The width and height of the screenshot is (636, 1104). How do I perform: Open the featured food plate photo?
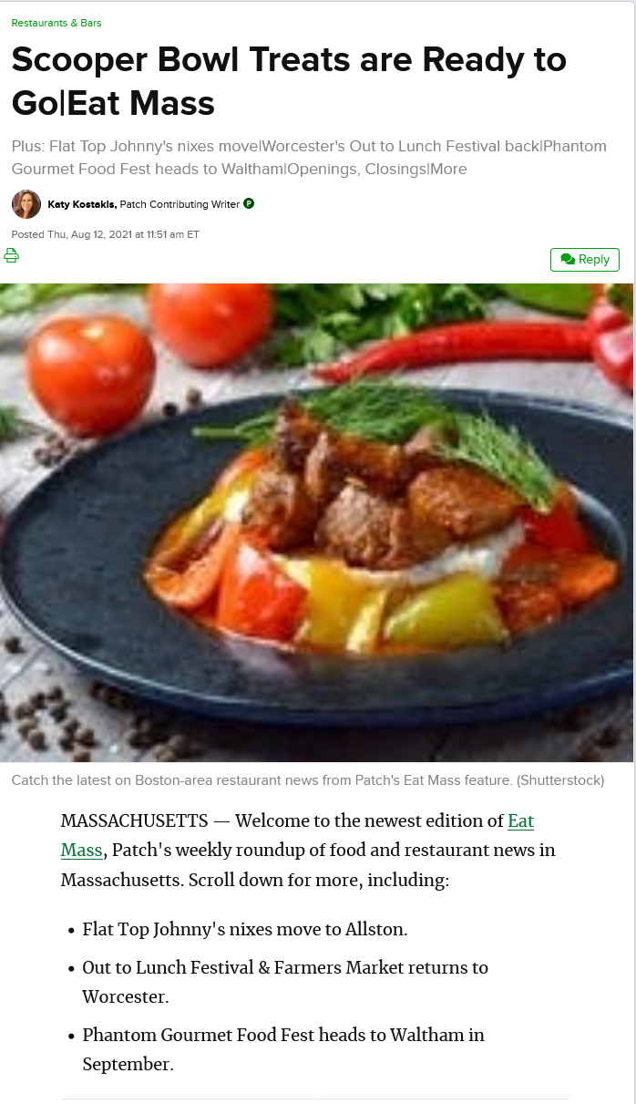point(316,522)
